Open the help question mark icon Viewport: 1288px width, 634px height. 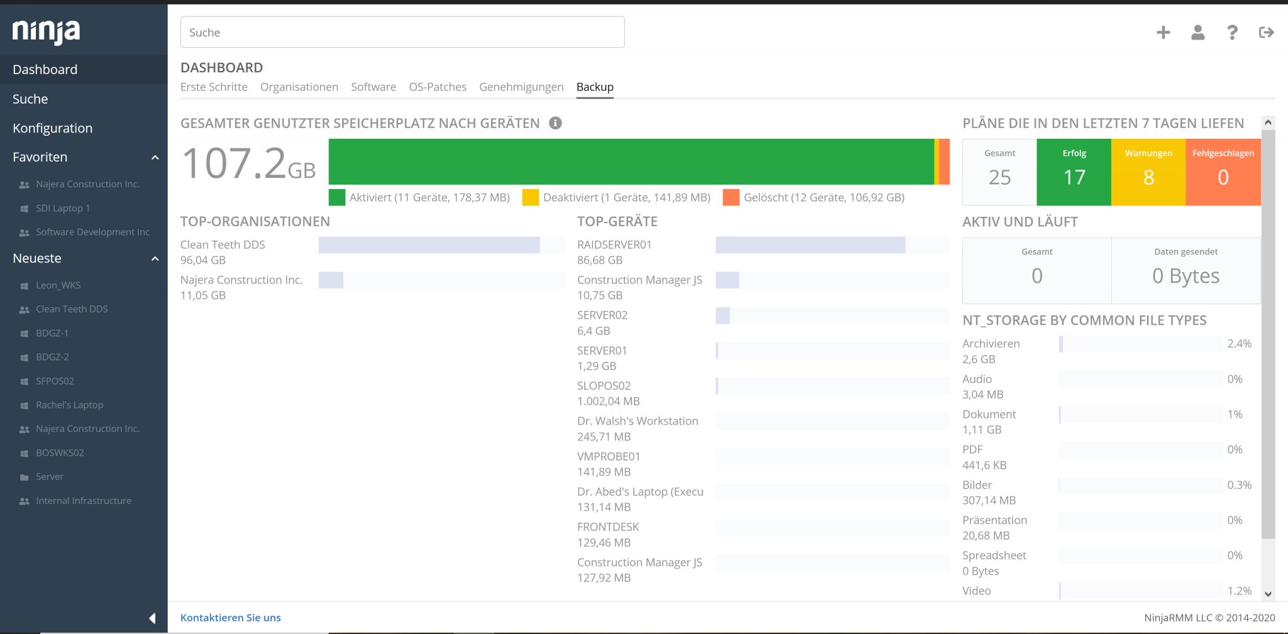click(1232, 32)
